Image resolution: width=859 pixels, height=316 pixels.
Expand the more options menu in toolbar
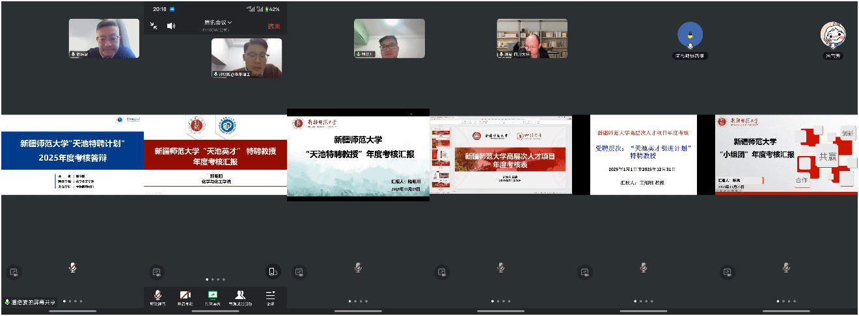pyautogui.click(x=270, y=297)
